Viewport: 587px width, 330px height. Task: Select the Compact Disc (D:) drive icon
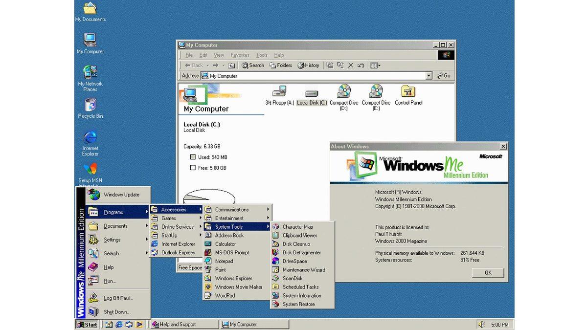coord(343,92)
